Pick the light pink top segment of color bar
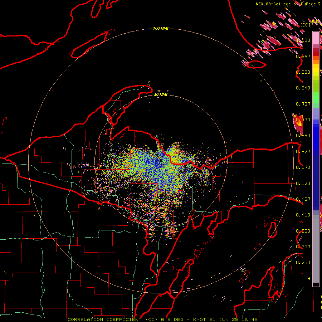Screen dimensions: 322x322 316,38
